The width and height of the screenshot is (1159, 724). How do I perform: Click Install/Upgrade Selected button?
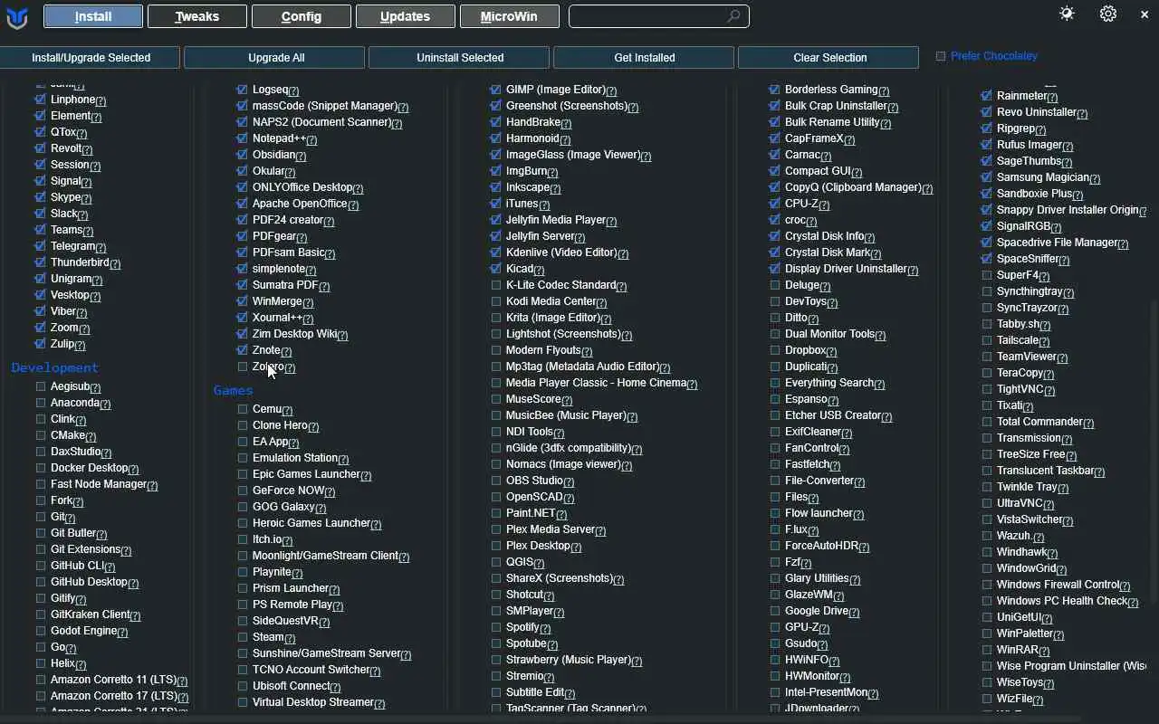(91, 58)
